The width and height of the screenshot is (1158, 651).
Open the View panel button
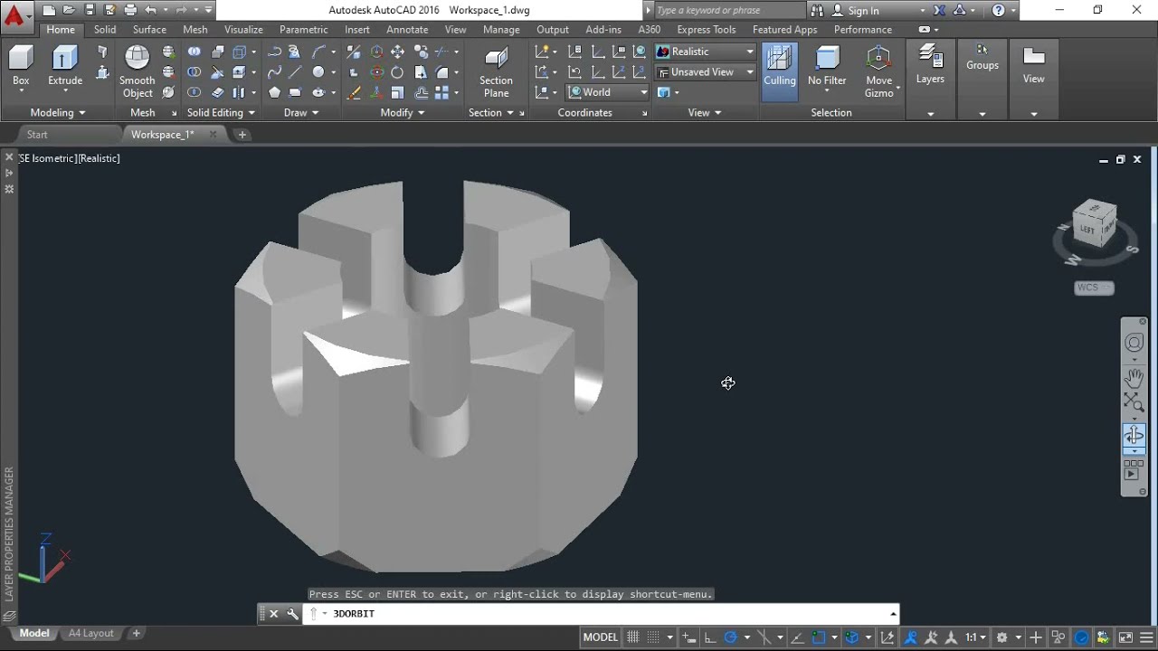[x=1034, y=65]
